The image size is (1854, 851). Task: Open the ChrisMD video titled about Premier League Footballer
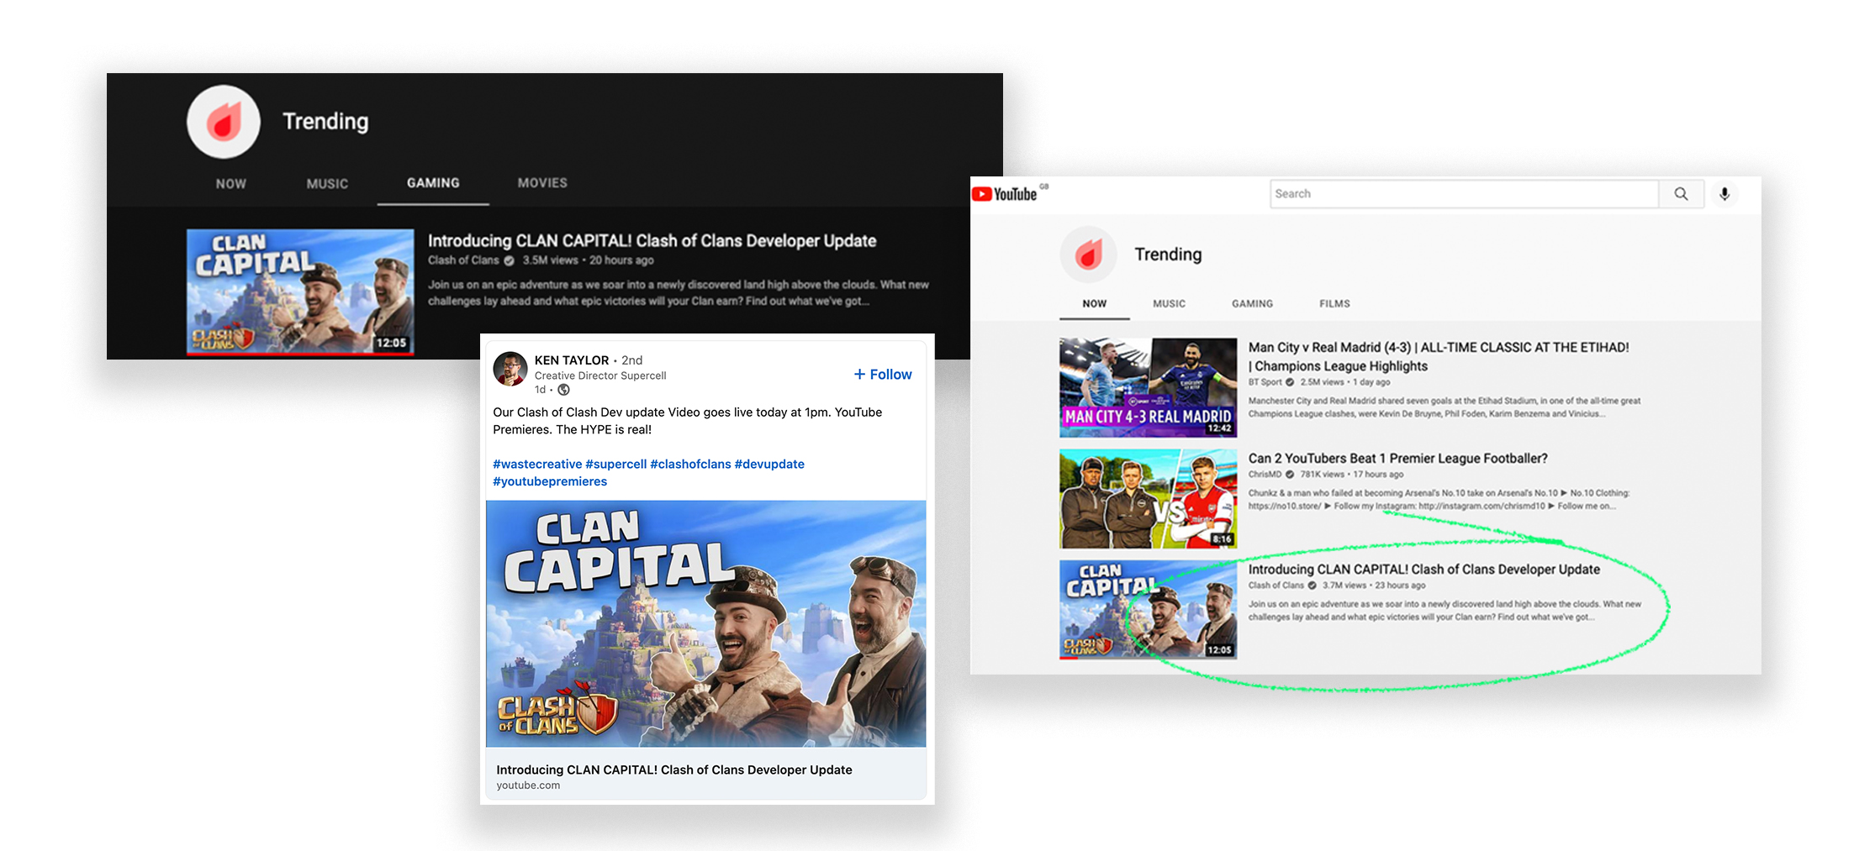(x=1397, y=458)
